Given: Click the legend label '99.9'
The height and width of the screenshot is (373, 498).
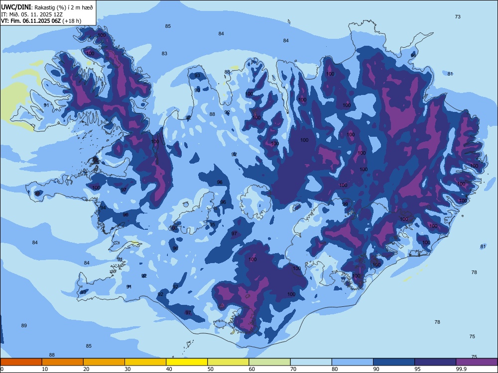Looking at the screenshot, I should [461, 369].
